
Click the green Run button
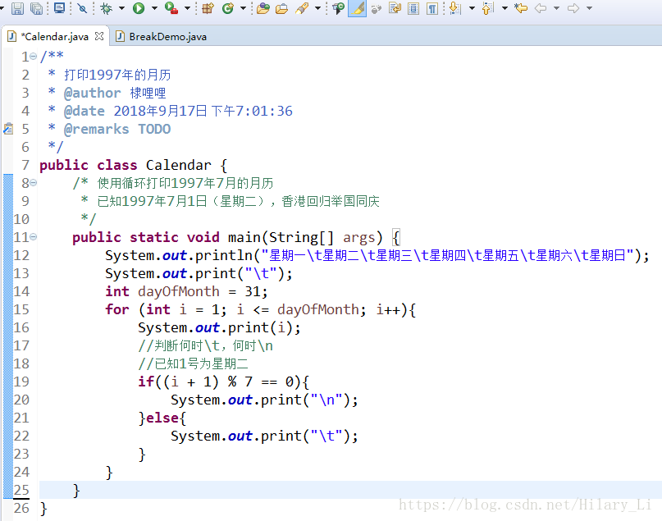[139, 8]
